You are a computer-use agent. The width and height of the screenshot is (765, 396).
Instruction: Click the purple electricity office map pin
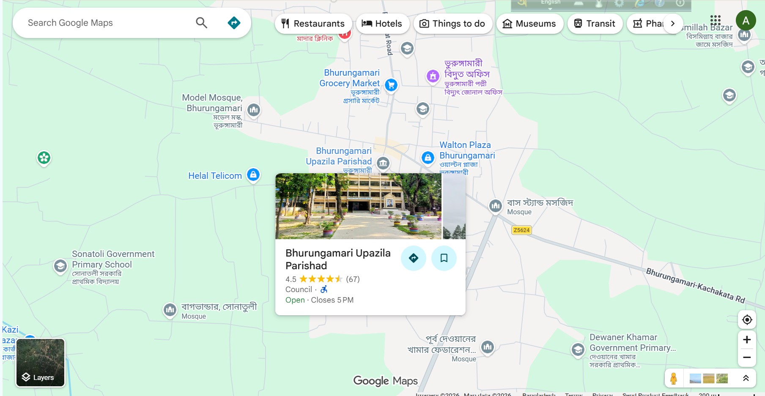pos(433,76)
